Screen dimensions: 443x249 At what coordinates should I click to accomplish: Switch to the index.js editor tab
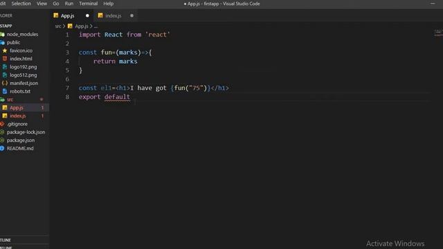point(116,16)
